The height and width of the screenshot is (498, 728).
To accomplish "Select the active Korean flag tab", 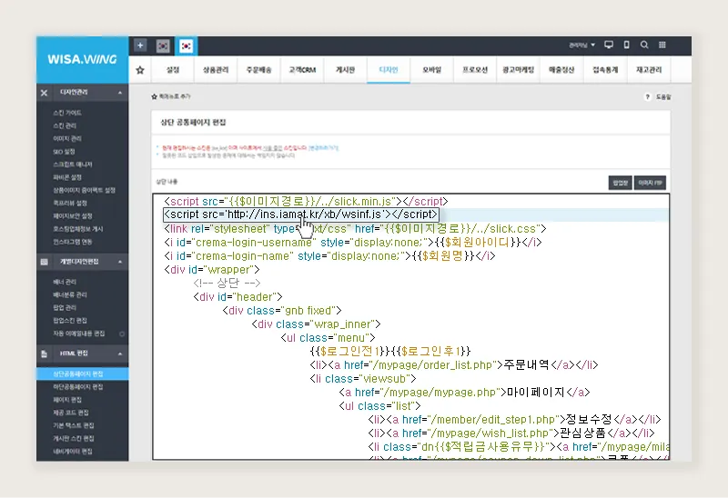I will click(186, 46).
